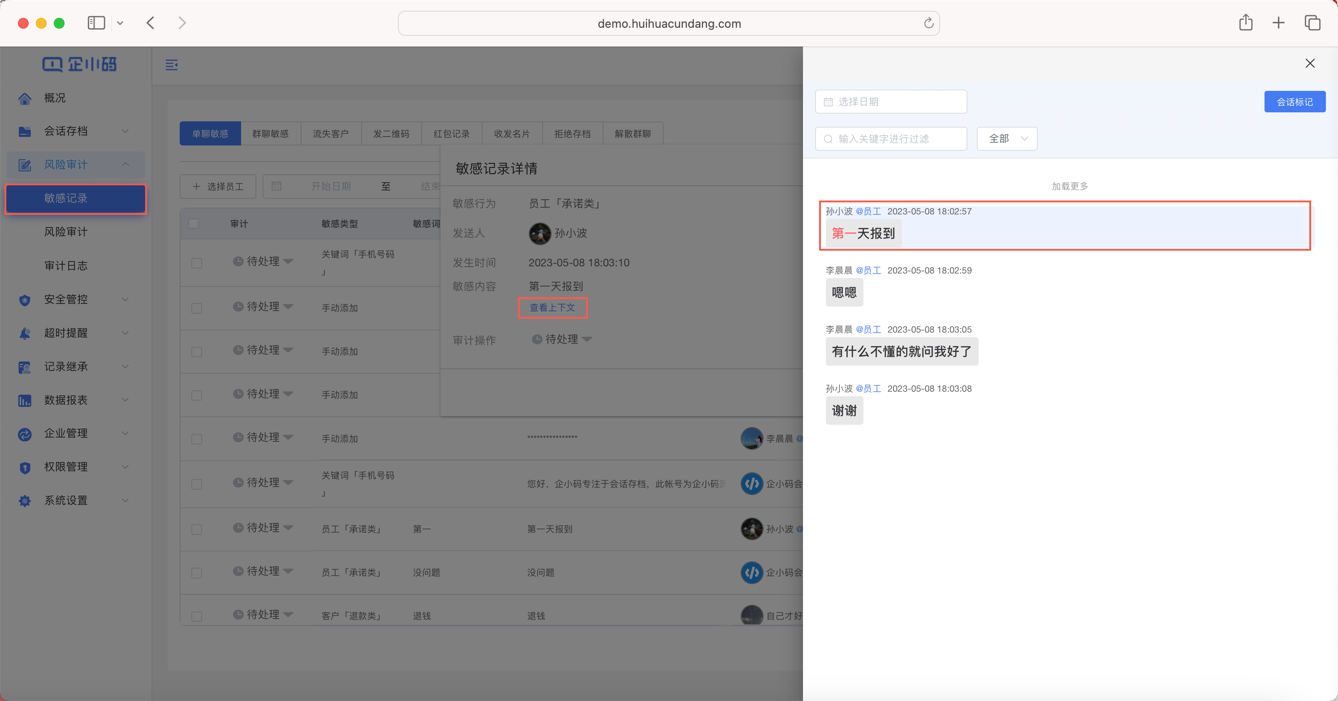
Task: Click the chart icon beside 数据报表
Action: [24, 400]
